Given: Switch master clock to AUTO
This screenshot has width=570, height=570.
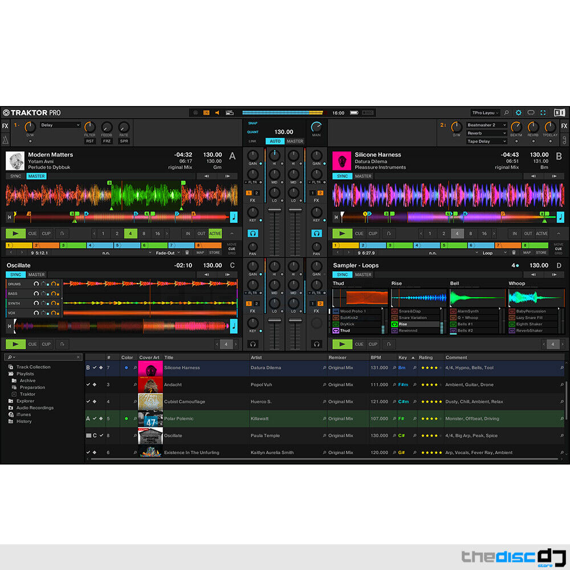Looking at the screenshot, I should [275, 141].
